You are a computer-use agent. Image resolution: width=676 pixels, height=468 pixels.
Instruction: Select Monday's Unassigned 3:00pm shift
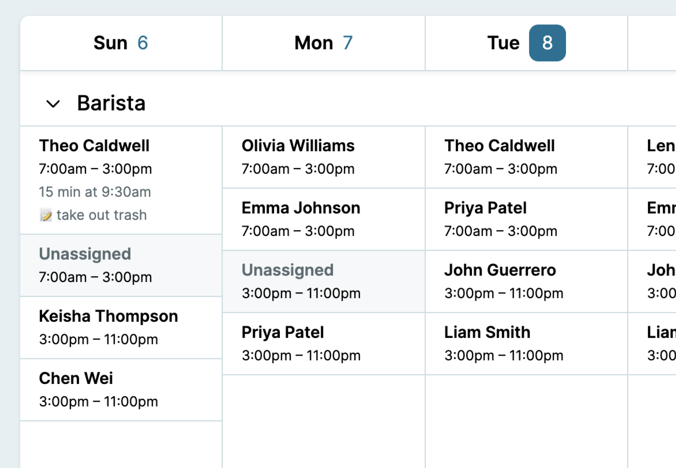coord(324,281)
